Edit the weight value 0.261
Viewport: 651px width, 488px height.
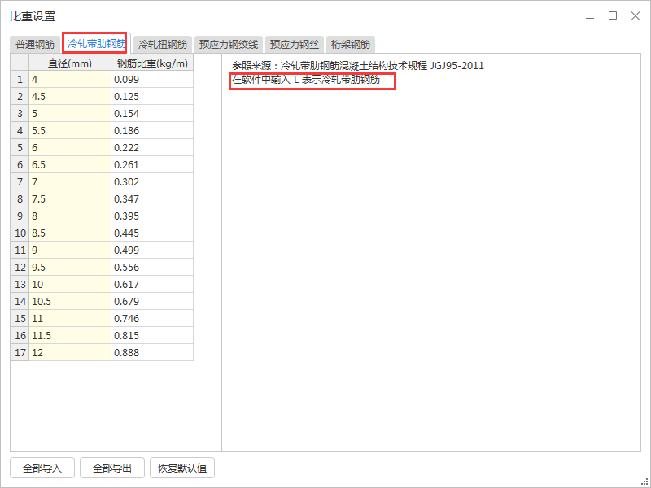click(x=152, y=164)
